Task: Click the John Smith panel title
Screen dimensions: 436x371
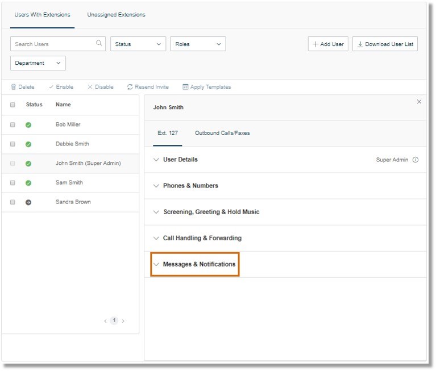Action: (168, 107)
